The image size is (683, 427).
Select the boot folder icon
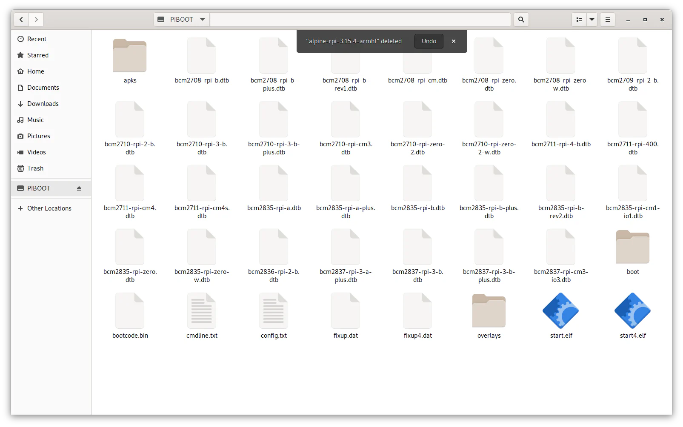pos(633,247)
